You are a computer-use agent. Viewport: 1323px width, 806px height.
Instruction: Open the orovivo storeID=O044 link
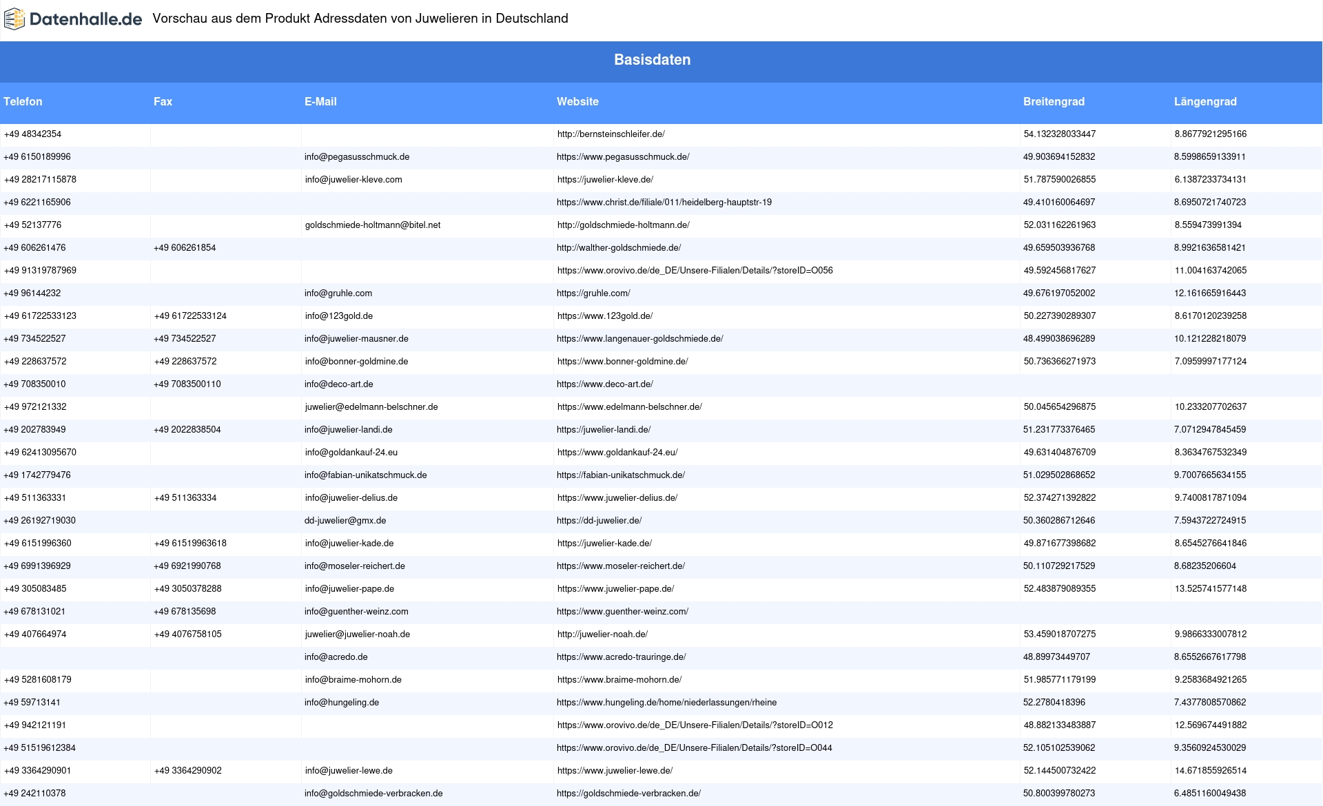pyautogui.click(x=695, y=748)
